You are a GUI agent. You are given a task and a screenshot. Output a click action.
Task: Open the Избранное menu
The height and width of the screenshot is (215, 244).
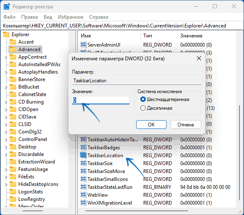click(71, 17)
